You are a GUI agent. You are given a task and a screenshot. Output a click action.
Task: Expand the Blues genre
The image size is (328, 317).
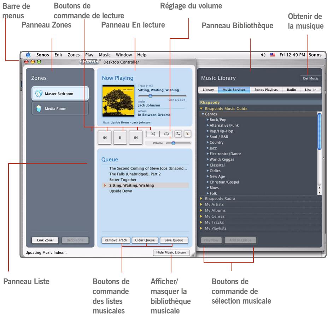(207, 188)
